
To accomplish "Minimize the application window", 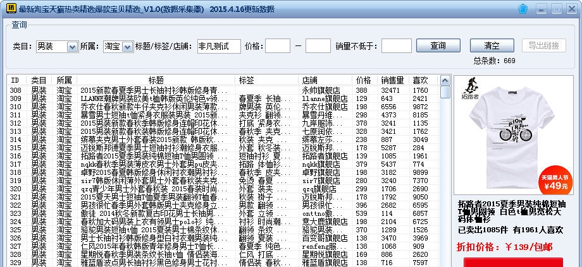I will (x=542, y=9).
